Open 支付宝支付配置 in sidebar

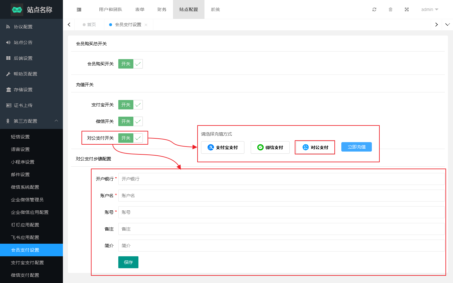click(x=27, y=263)
